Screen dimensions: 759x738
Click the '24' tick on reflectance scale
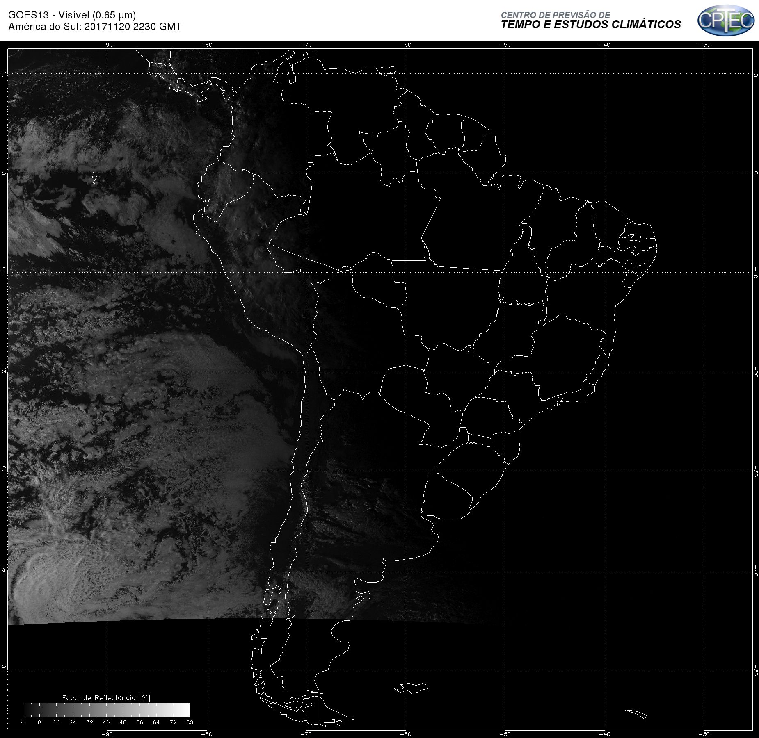[73, 722]
